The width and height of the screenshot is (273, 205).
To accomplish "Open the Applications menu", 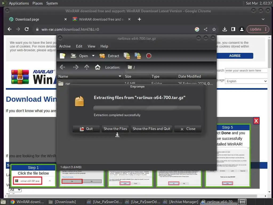I will coord(19,3).
